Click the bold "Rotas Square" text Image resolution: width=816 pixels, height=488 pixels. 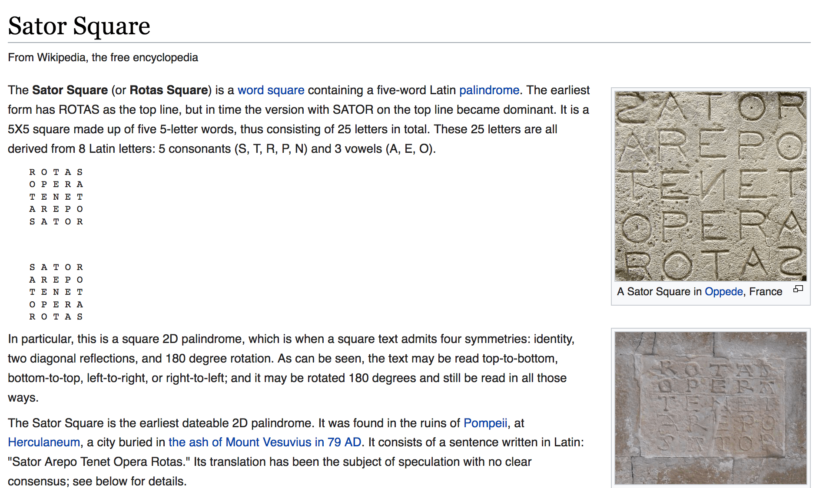pos(169,90)
